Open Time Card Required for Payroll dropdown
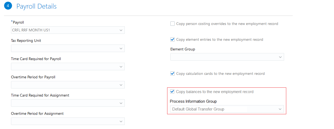This screenshot has width=334, height=129. 121,67
